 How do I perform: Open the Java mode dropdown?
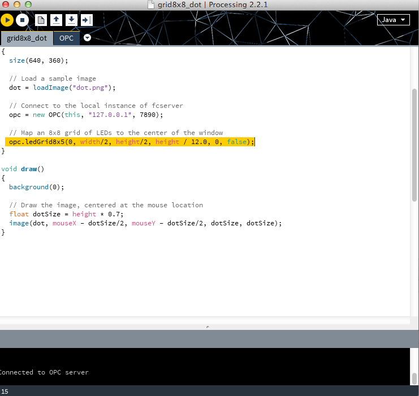tap(393, 20)
